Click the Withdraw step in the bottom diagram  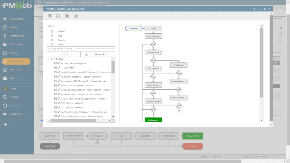[x=50, y=146]
